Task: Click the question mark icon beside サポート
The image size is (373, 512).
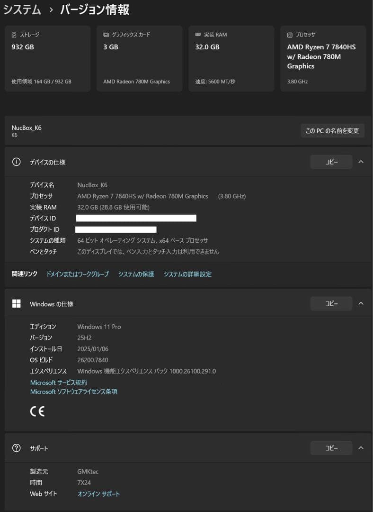Action: pos(16,448)
